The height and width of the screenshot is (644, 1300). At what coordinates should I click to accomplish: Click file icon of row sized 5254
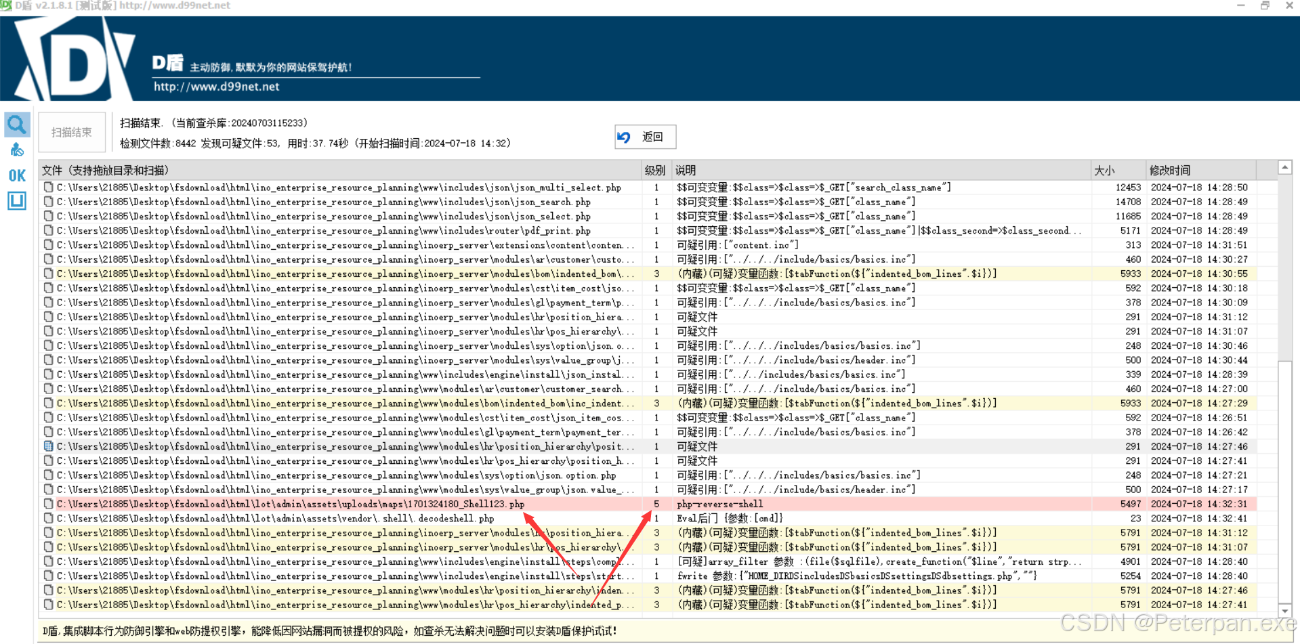(x=48, y=576)
